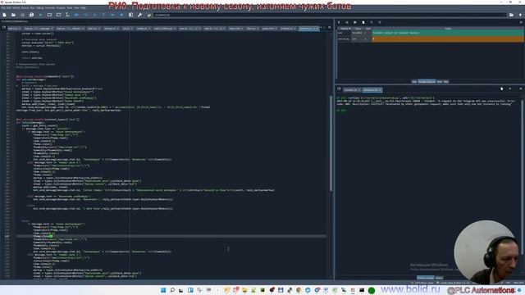Select the IPython console bottom tab
The width and height of the screenshot is (525, 295).
point(426,278)
